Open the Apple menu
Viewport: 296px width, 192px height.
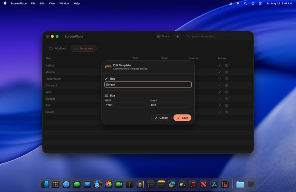tap(5, 3)
